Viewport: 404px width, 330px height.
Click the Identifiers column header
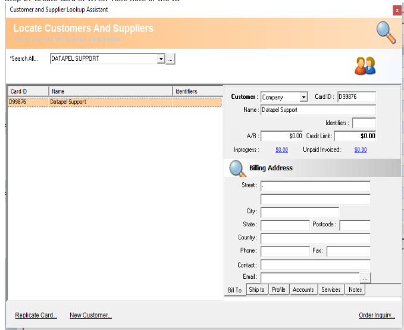coord(198,91)
